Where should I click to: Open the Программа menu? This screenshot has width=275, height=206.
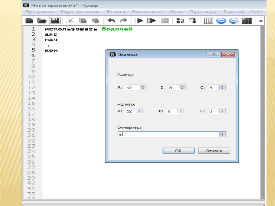click(36, 12)
